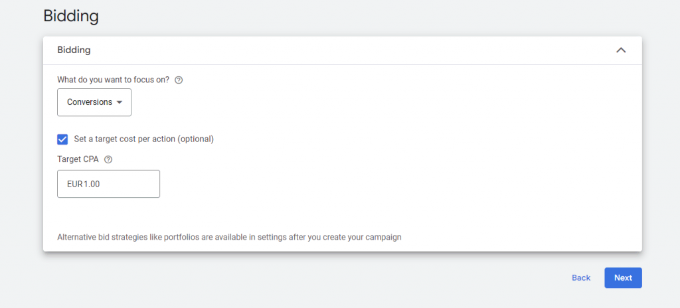Click the 'Target CPA' label text
This screenshot has width=680, height=308.
(79, 159)
